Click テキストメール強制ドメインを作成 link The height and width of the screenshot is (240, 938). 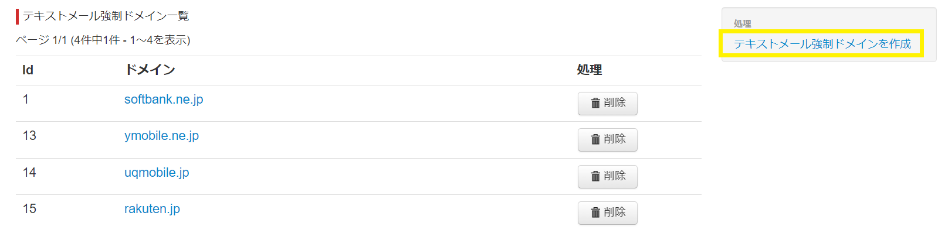click(822, 44)
